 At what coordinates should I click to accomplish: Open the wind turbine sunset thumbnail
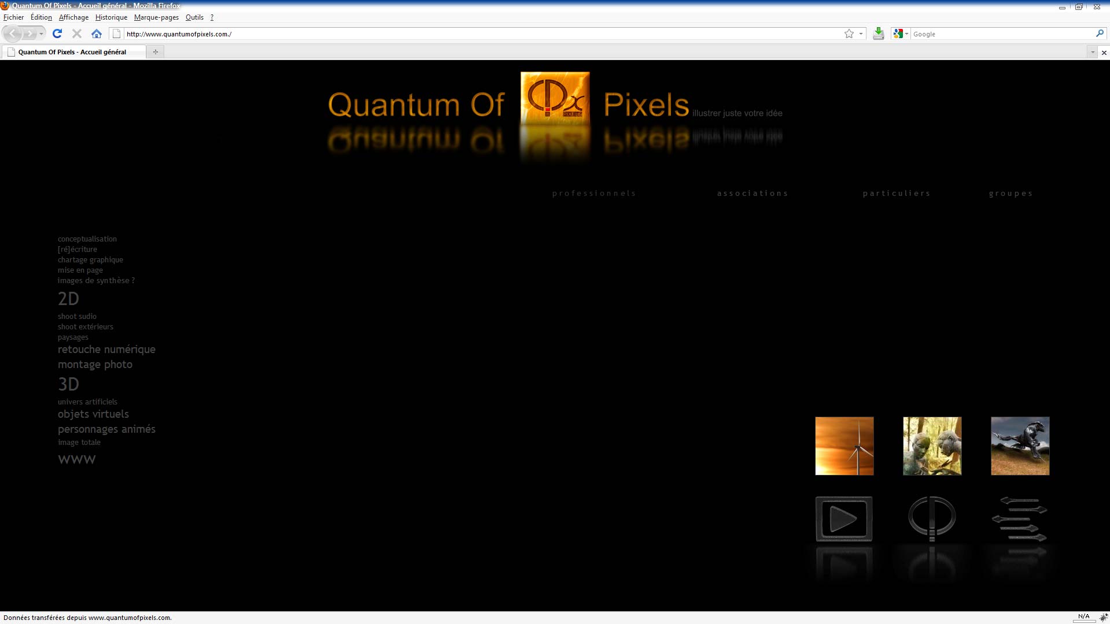point(844,446)
